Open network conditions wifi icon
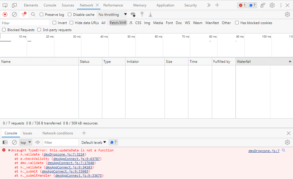The height and width of the screenshot is (179, 293). (133, 15)
